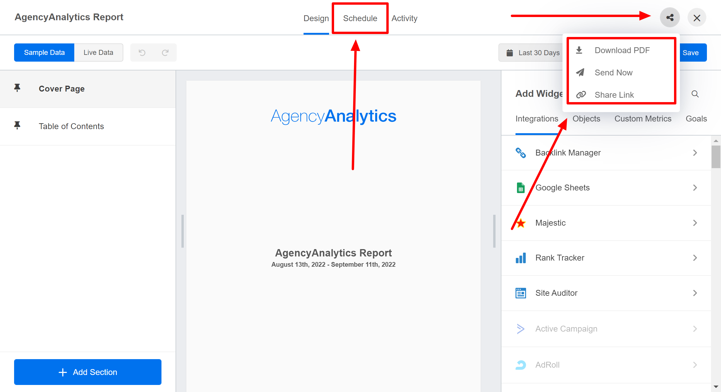Expand the Google Sheets integration
Image resolution: width=721 pixels, height=392 pixels.
tap(695, 188)
